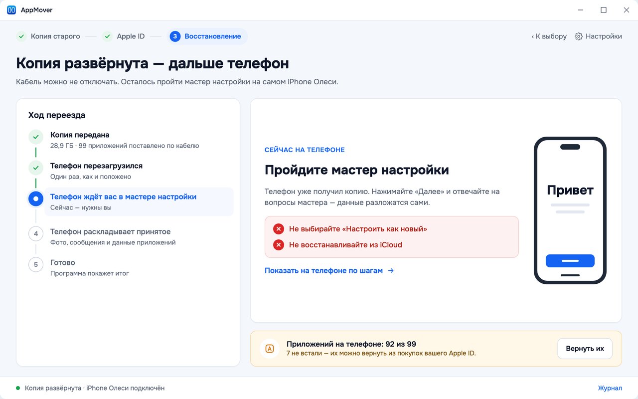Maximize the AppMover window
The height and width of the screenshot is (399, 638).
pyautogui.click(x=604, y=10)
